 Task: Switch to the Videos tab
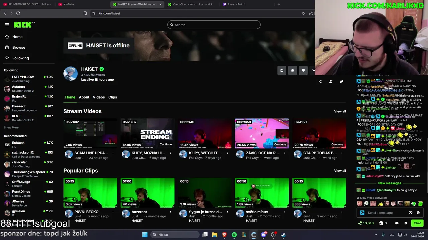[x=99, y=97]
